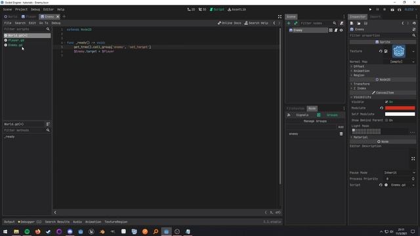This screenshot has height=236, width=420.
Task: Open the script editor File menu
Action: (8, 23)
